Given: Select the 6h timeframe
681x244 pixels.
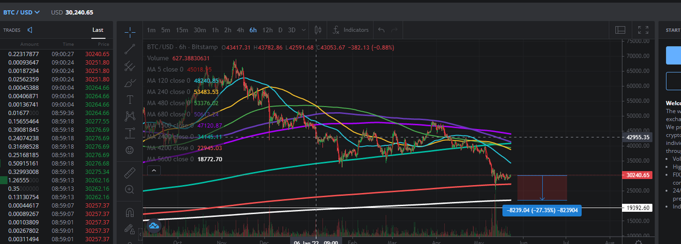Looking at the screenshot, I should [253, 30].
